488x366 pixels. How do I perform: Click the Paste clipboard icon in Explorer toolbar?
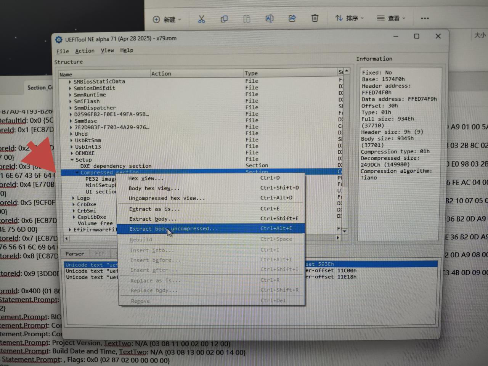click(x=247, y=19)
